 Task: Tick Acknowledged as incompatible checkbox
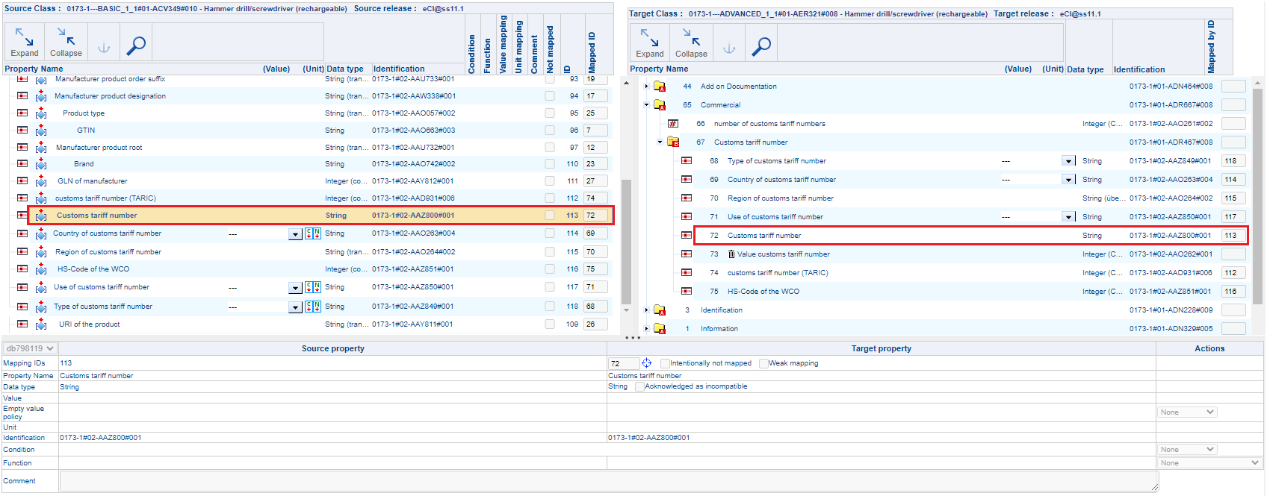tap(639, 386)
